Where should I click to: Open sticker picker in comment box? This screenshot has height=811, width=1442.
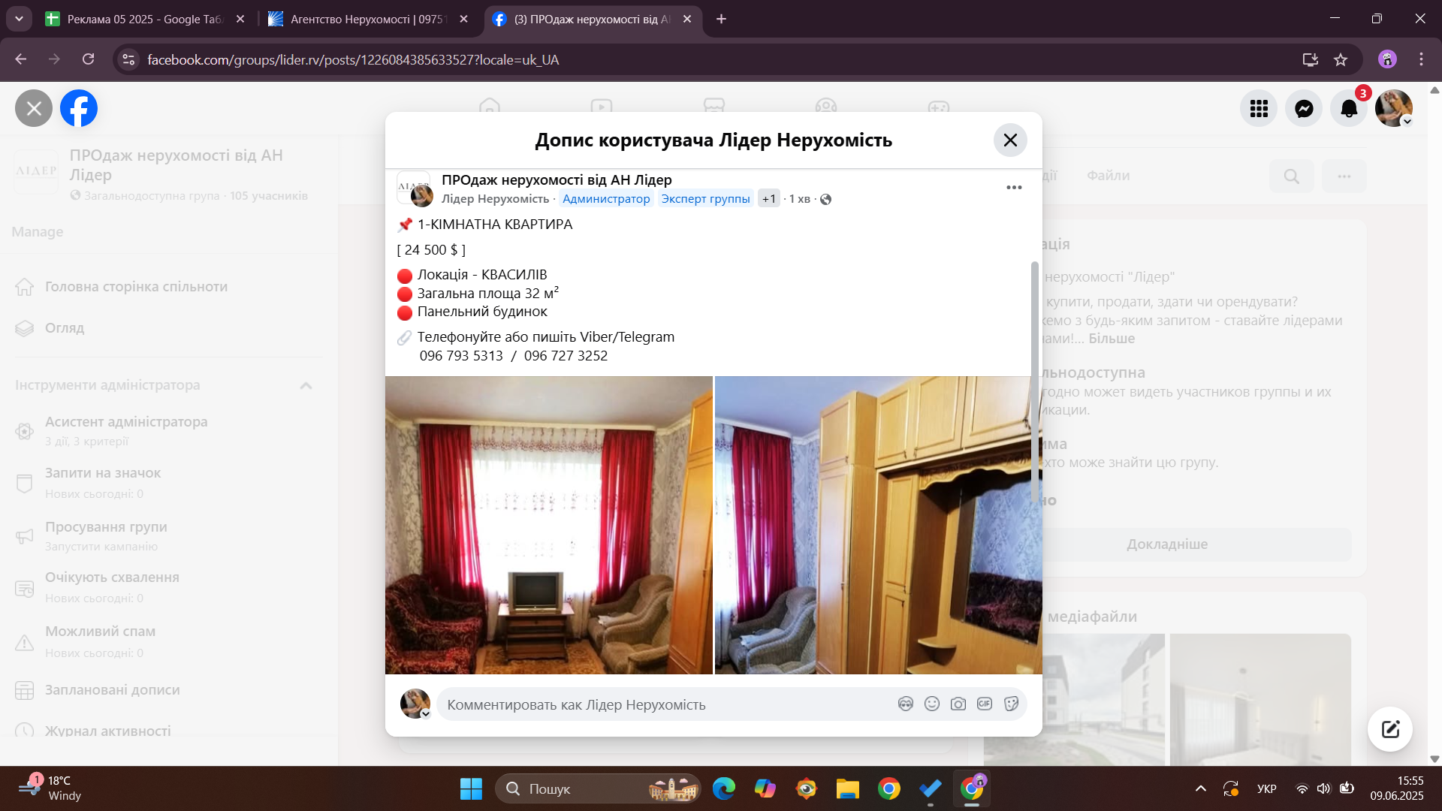click(1011, 704)
